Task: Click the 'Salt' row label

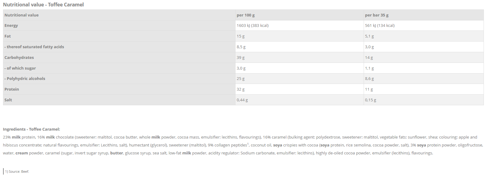Action: (x=8, y=100)
